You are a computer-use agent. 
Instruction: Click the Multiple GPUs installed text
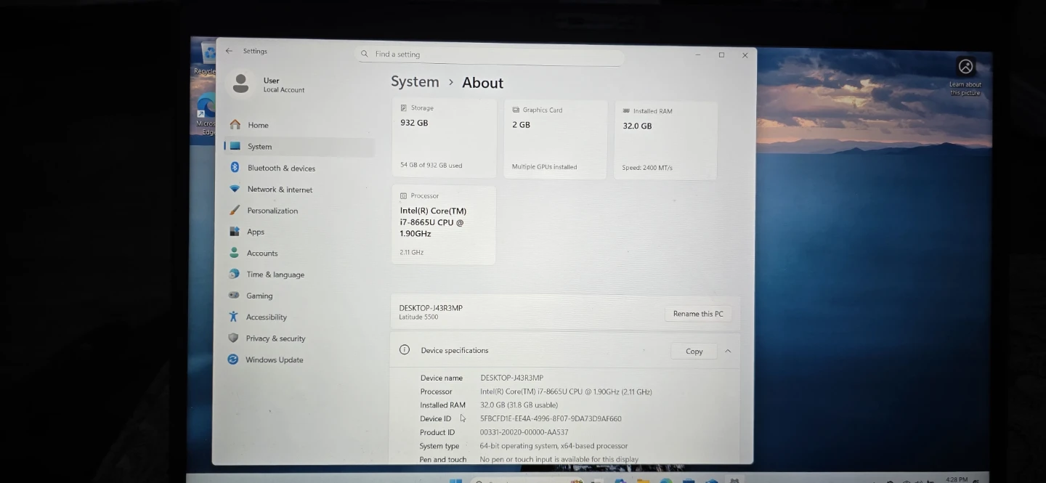pos(544,166)
